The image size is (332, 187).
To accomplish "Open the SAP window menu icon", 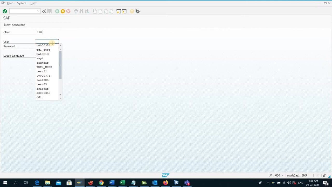I will tap(3, 3).
